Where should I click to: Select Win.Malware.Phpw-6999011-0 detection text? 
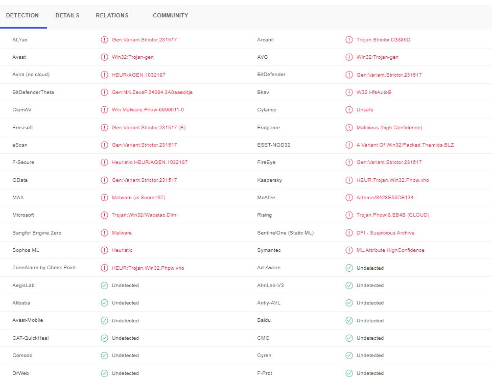[x=148, y=110]
